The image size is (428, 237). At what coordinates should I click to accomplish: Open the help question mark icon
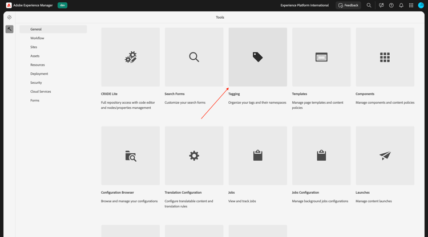pos(391,5)
